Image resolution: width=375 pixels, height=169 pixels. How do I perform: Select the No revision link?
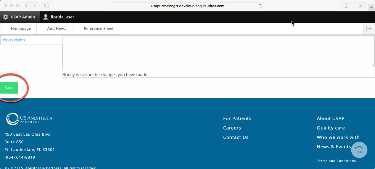coord(14,40)
